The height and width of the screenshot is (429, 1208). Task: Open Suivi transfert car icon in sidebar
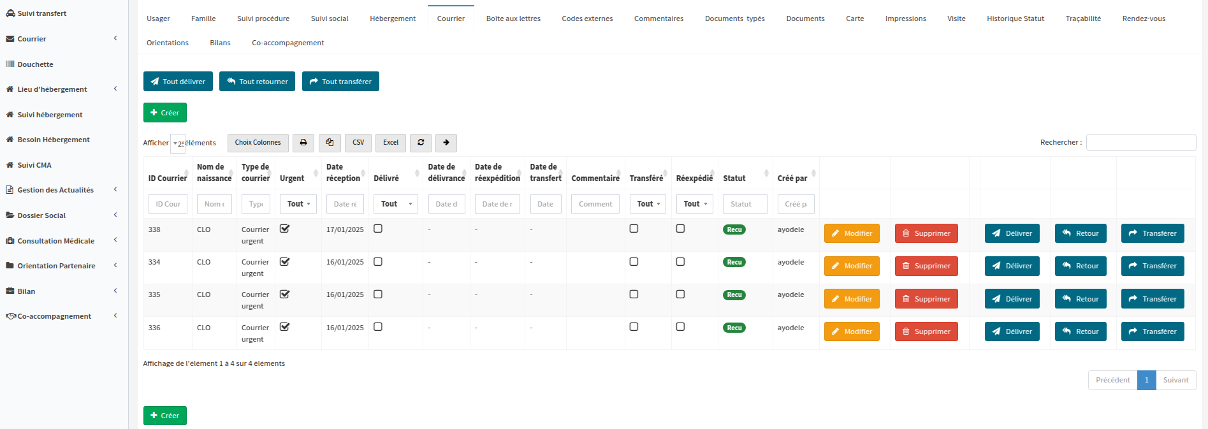pyautogui.click(x=10, y=13)
